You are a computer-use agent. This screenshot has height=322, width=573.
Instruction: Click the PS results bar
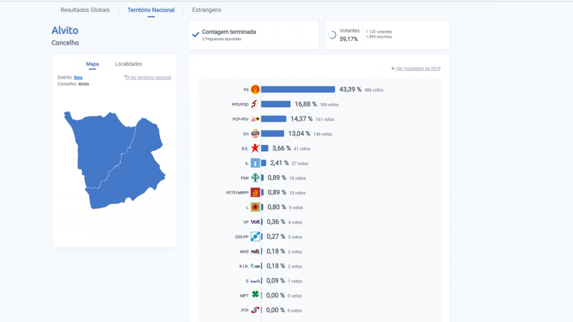click(x=298, y=89)
